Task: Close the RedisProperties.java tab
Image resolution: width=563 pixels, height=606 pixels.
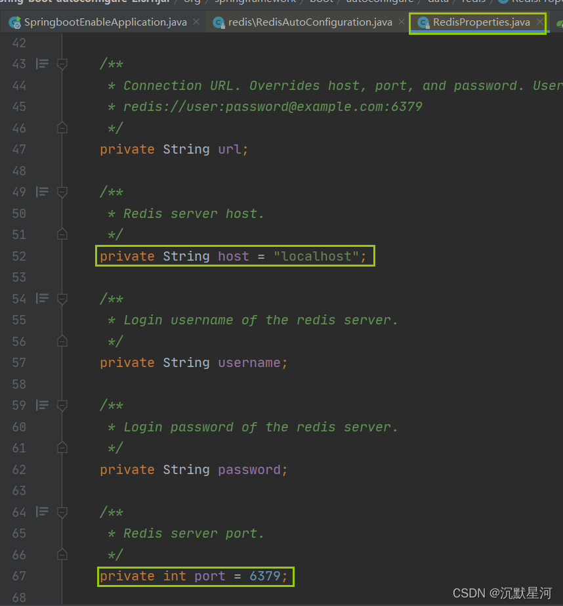Action: [x=540, y=22]
